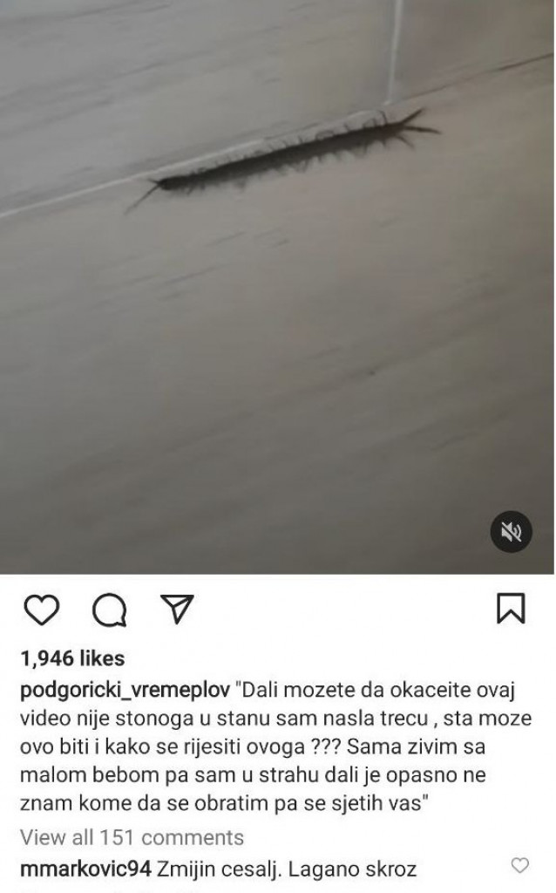View all 151 comments
Screen dimensions: 556x893
(132, 837)
